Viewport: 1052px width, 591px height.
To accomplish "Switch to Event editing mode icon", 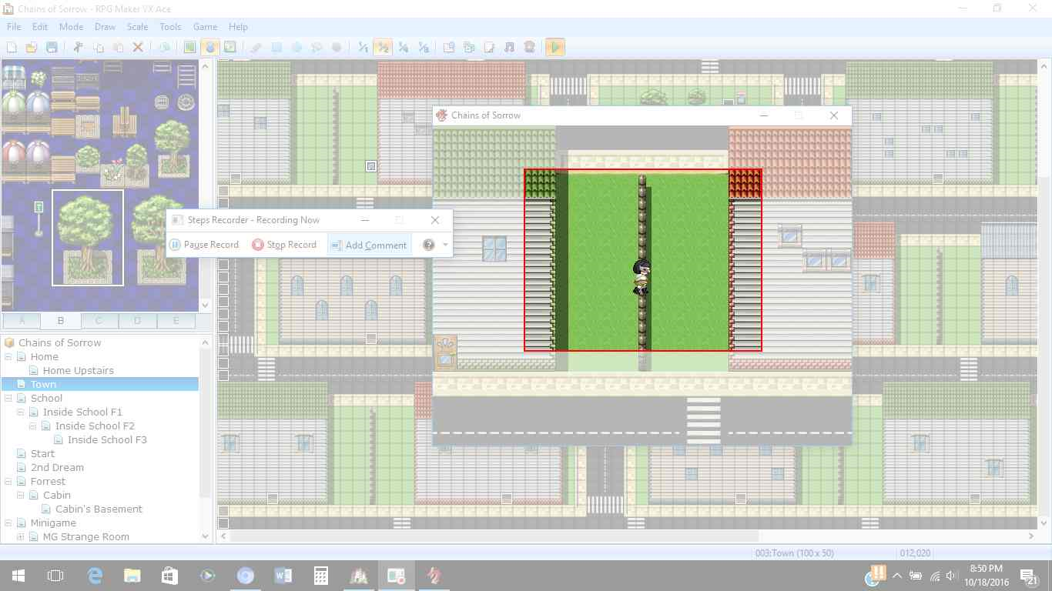I will pyautogui.click(x=209, y=47).
